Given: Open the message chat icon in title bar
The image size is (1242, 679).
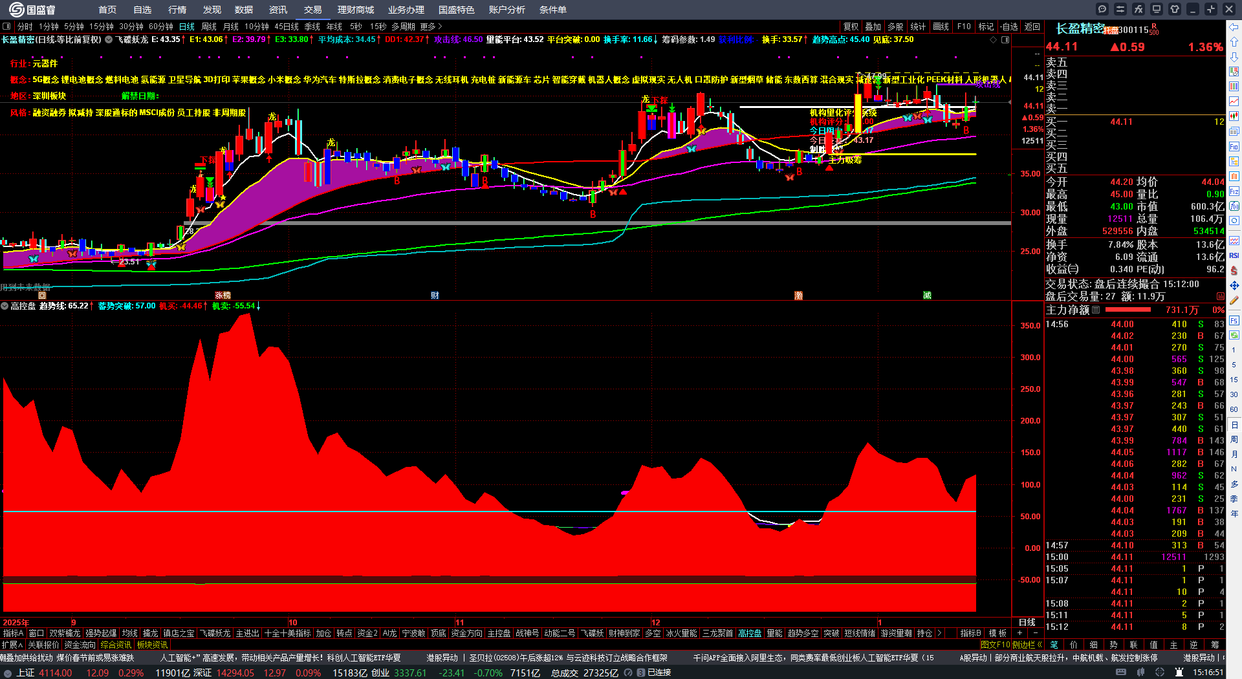Looking at the screenshot, I should [1102, 9].
